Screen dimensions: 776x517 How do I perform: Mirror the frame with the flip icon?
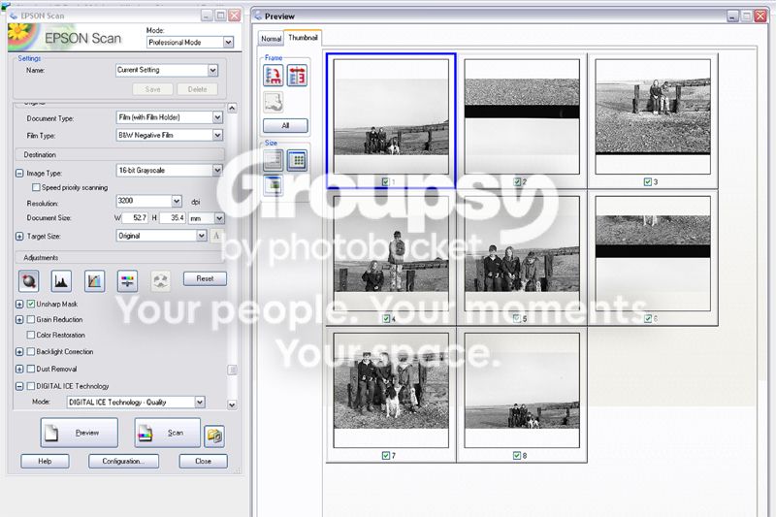coord(297,76)
